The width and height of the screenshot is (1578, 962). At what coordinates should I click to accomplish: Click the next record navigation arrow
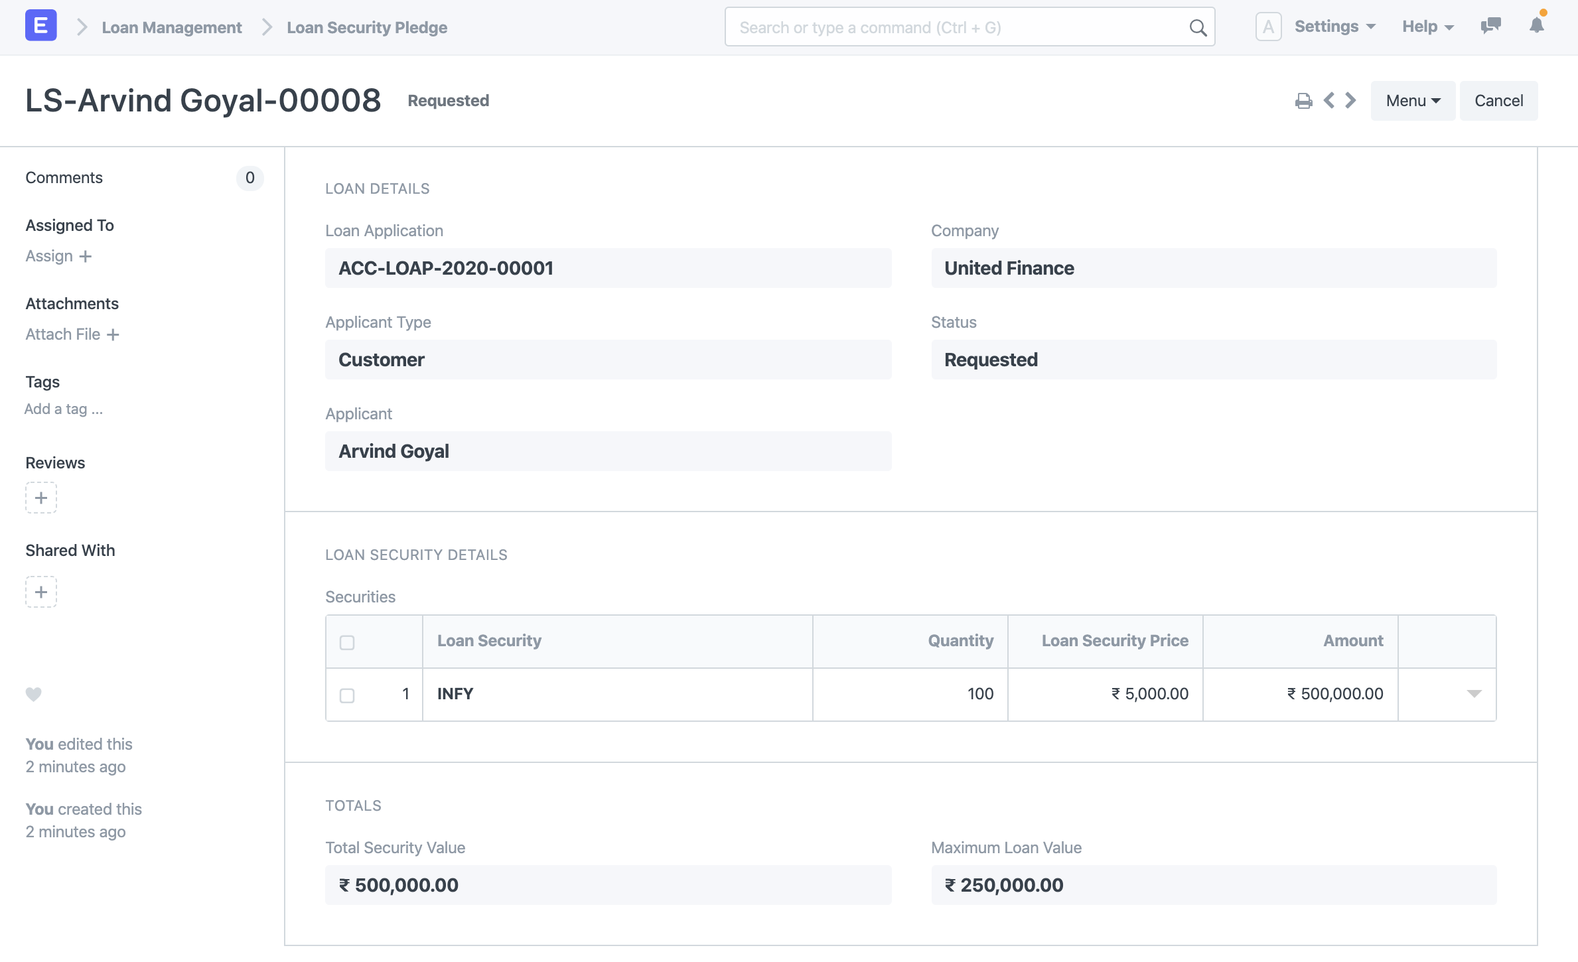1350,100
